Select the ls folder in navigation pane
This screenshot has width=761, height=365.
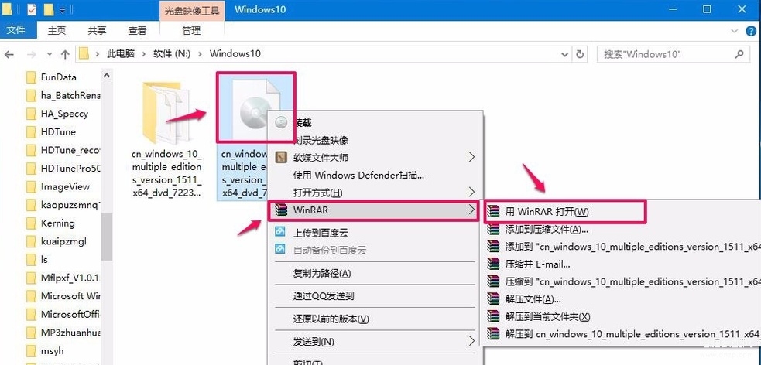(x=44, y=259)
